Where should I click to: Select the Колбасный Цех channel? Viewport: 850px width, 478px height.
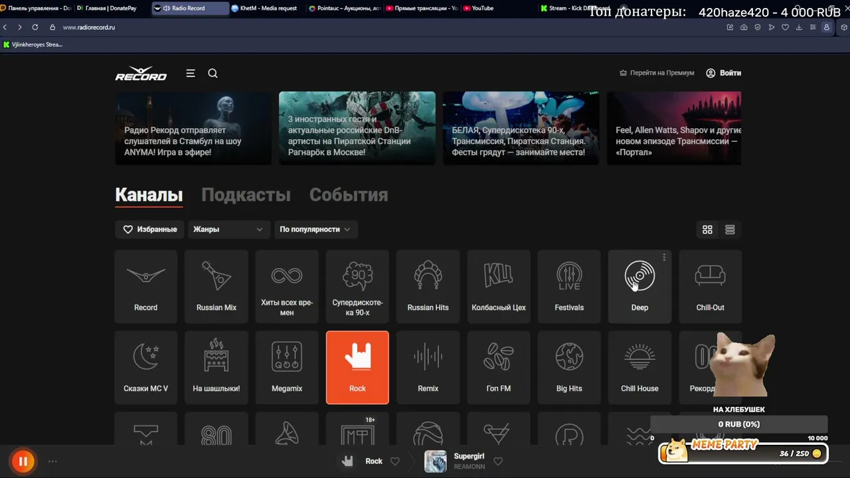click(x=499, y=287)
